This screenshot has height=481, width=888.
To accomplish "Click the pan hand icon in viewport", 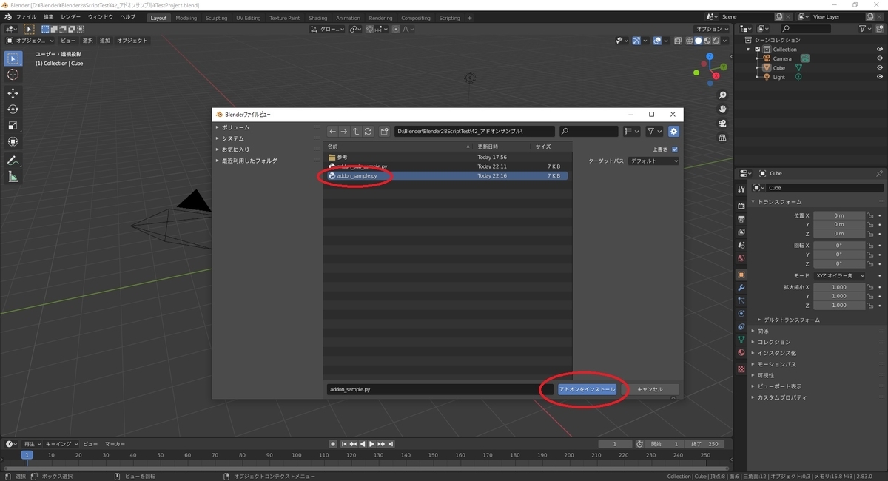I will 723,110.
